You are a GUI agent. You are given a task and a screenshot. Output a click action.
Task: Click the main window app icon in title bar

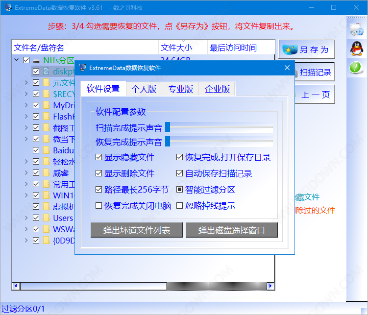pyautogui.click(x=8, y=7)
